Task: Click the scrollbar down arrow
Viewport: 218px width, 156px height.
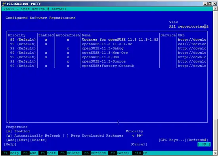Action: (x=215, y=153)
